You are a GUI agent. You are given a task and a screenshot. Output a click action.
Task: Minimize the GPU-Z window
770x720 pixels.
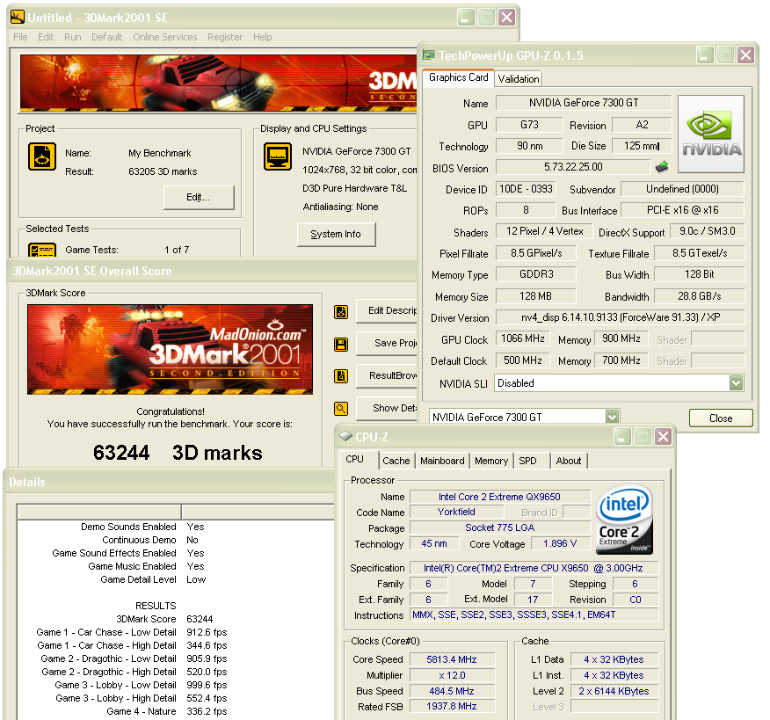click(x=705, y=55)
